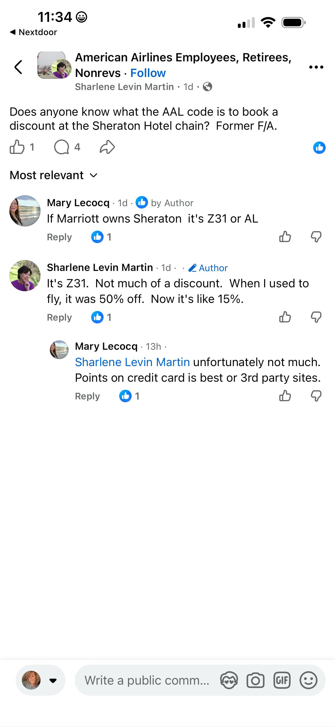Open the commenting-as profile switcher arrow
335x727 pixels.
(x=53, y=680)
